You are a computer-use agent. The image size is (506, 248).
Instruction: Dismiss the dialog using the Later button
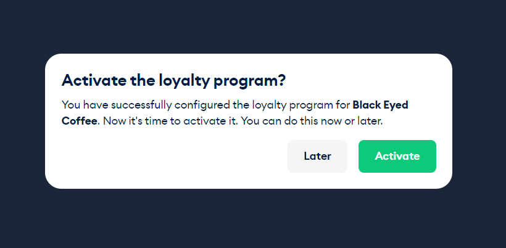317,156
